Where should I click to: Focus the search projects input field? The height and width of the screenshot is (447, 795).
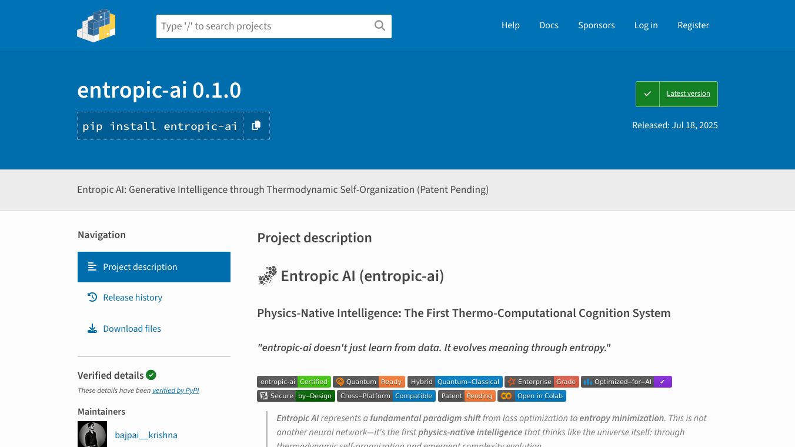click(265, 26)
